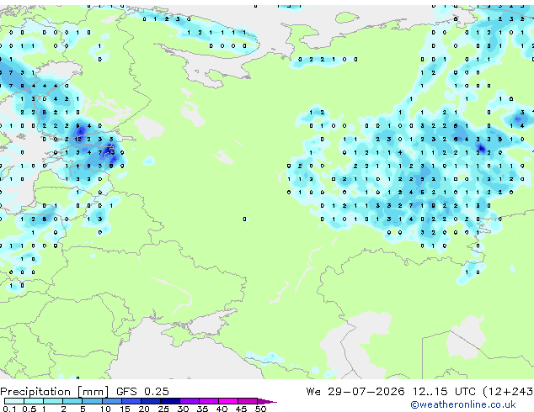Click the legend label "50"

pos(260,409)
